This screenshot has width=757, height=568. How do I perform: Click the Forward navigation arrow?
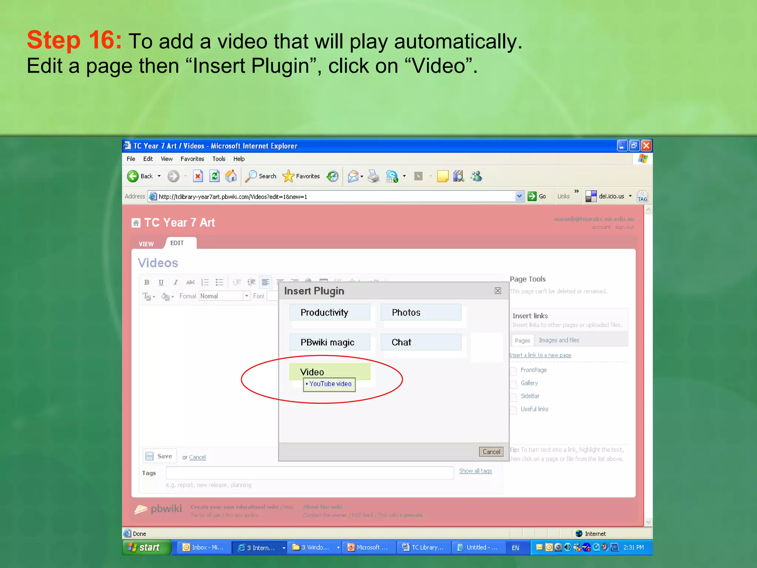point(173,176)
